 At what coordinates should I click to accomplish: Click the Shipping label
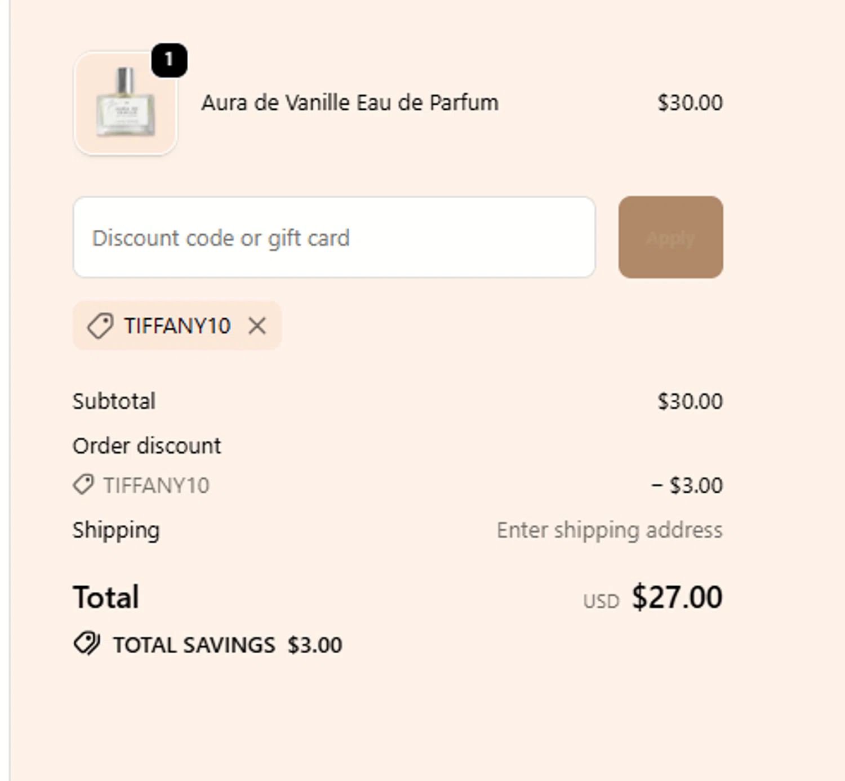(116, 530)
